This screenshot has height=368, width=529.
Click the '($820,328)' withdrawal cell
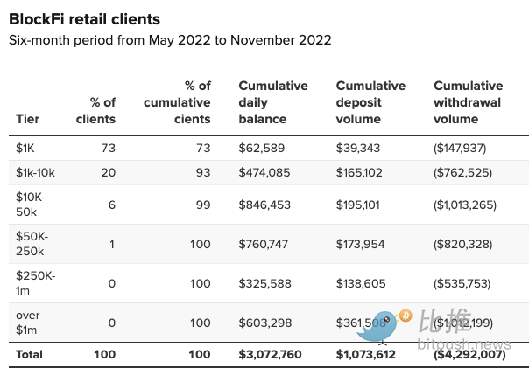click(462, 245)
